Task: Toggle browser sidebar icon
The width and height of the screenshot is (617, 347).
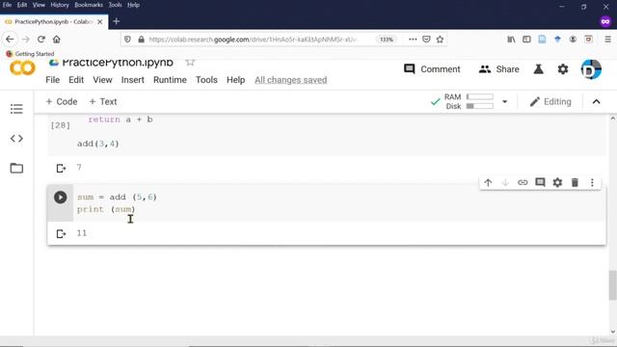Action: tap(526, 40)
